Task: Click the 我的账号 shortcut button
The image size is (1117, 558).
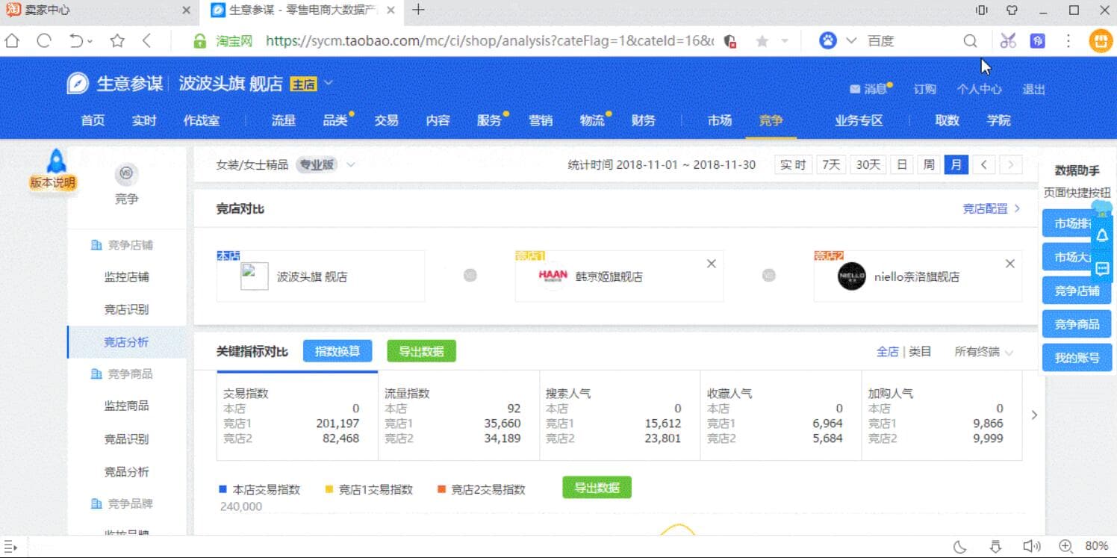Action: (1077, 358)
